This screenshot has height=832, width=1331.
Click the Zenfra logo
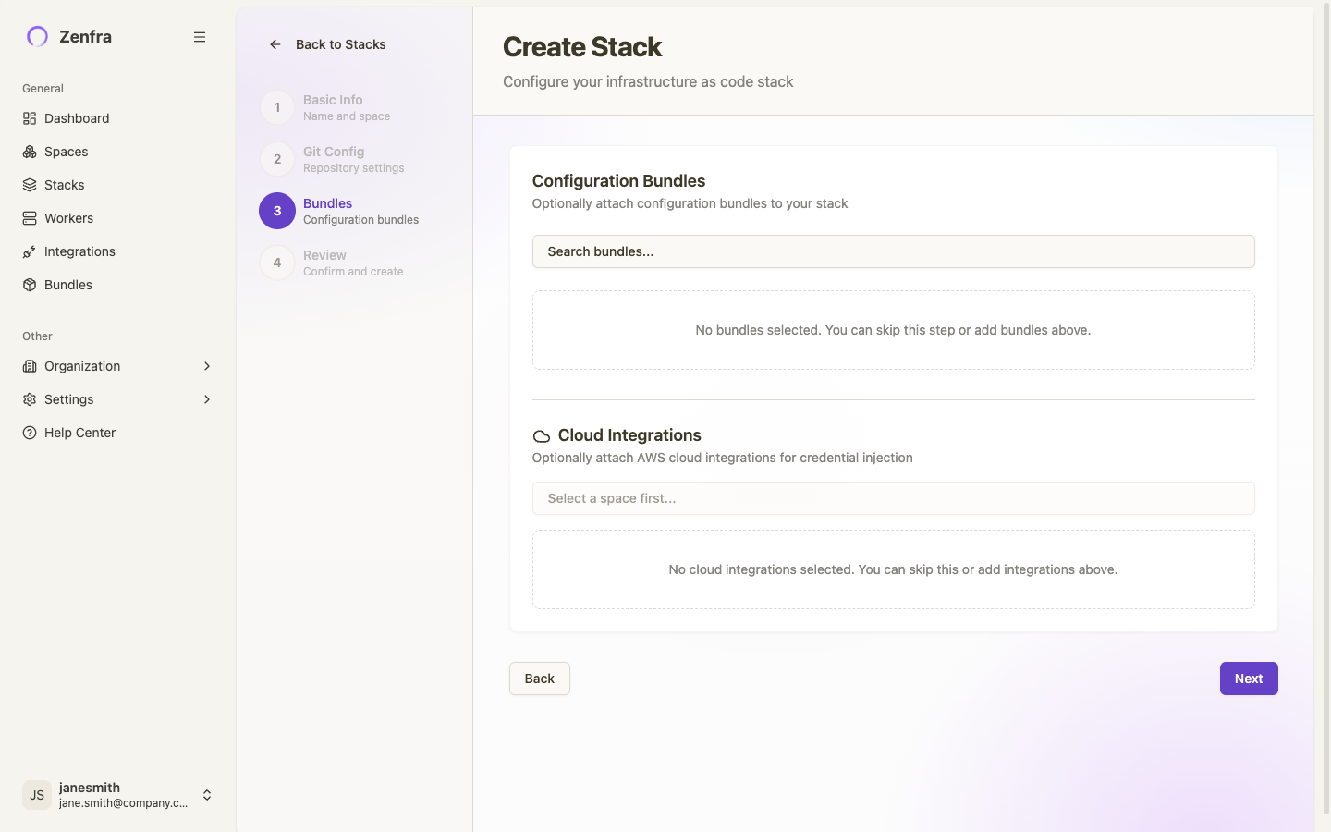[37, 36]
